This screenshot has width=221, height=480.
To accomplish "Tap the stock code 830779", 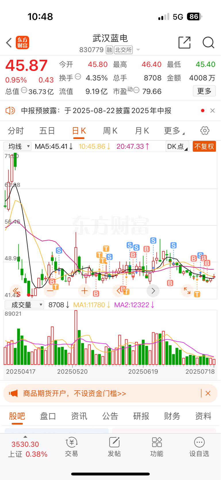I will (x=91, y=50).
